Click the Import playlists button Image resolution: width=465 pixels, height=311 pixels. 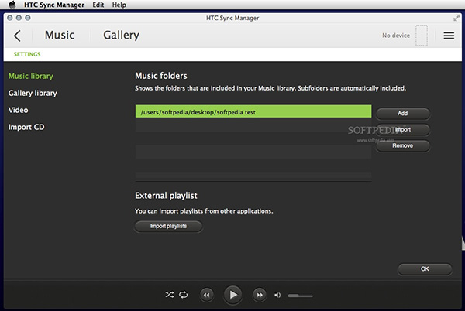(168, 226)
